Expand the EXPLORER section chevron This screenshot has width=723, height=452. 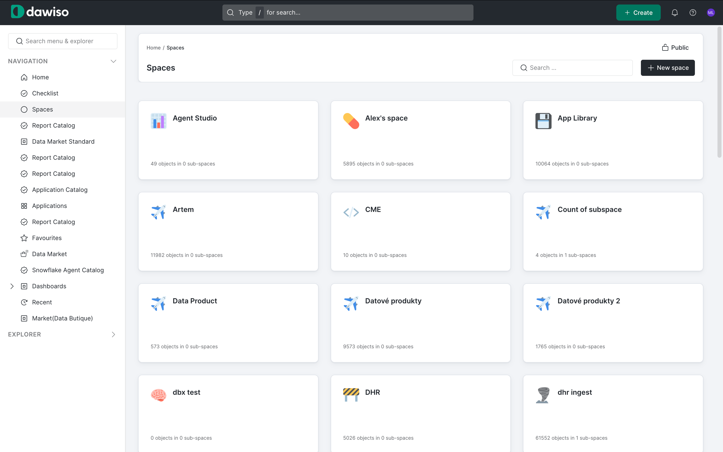113,334
